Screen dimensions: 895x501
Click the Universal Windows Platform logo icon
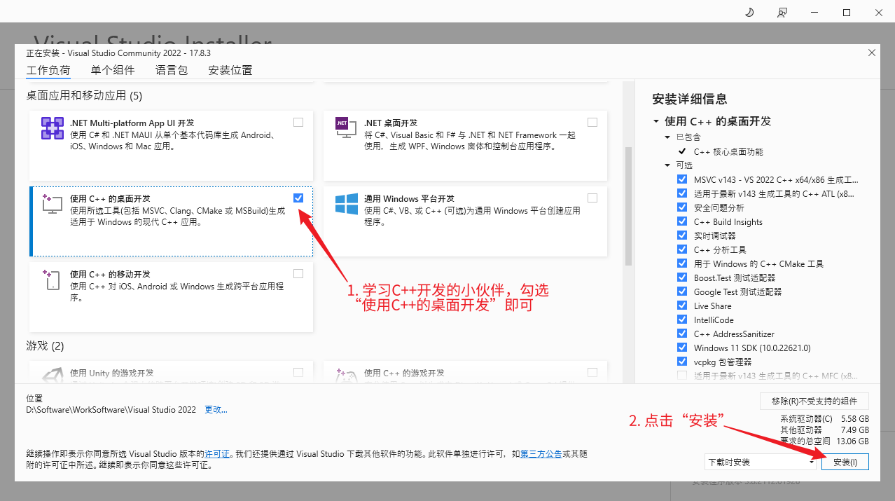coord(347,204)
